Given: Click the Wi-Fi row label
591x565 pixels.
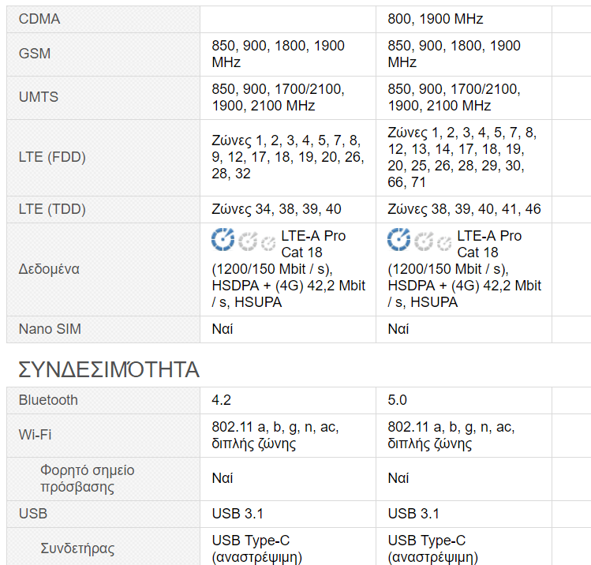Looking at the screenshot, I should point(36,435).
